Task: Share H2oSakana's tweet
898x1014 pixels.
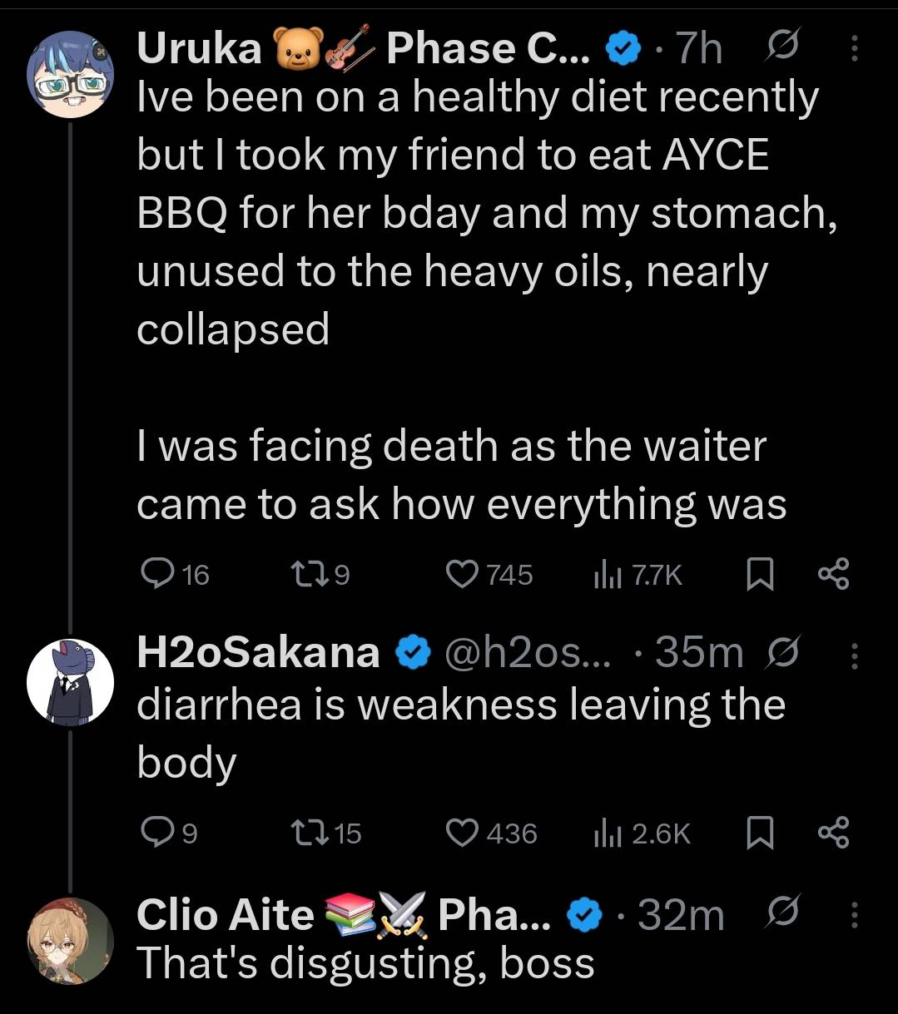Action: (x=833, y=833)
